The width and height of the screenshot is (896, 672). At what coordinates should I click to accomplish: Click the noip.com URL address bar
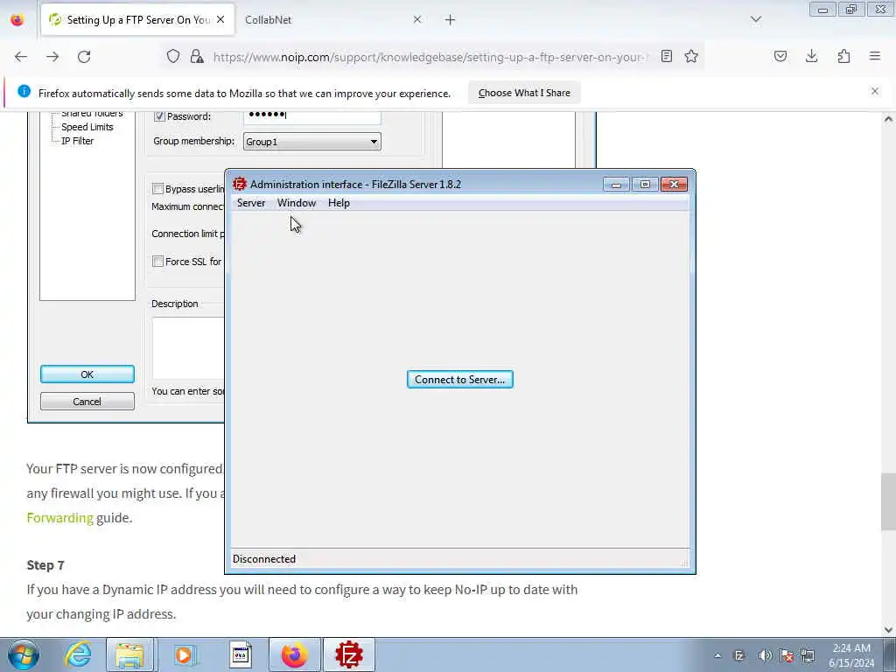431,57
